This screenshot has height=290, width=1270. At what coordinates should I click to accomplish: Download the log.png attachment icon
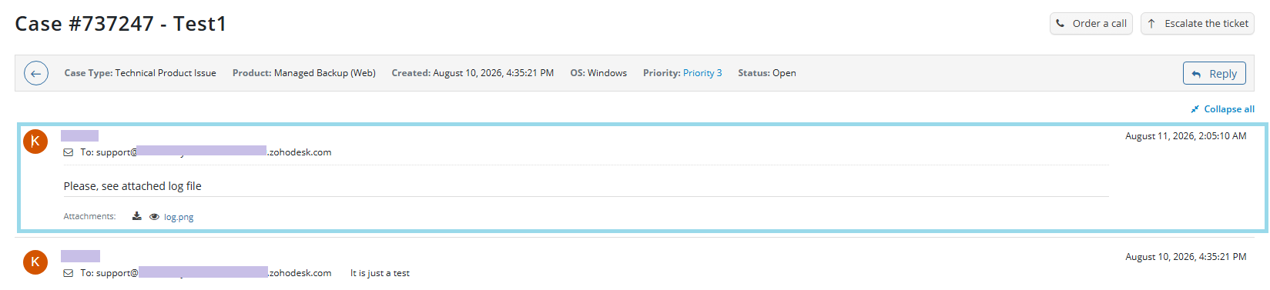[136, 216]
